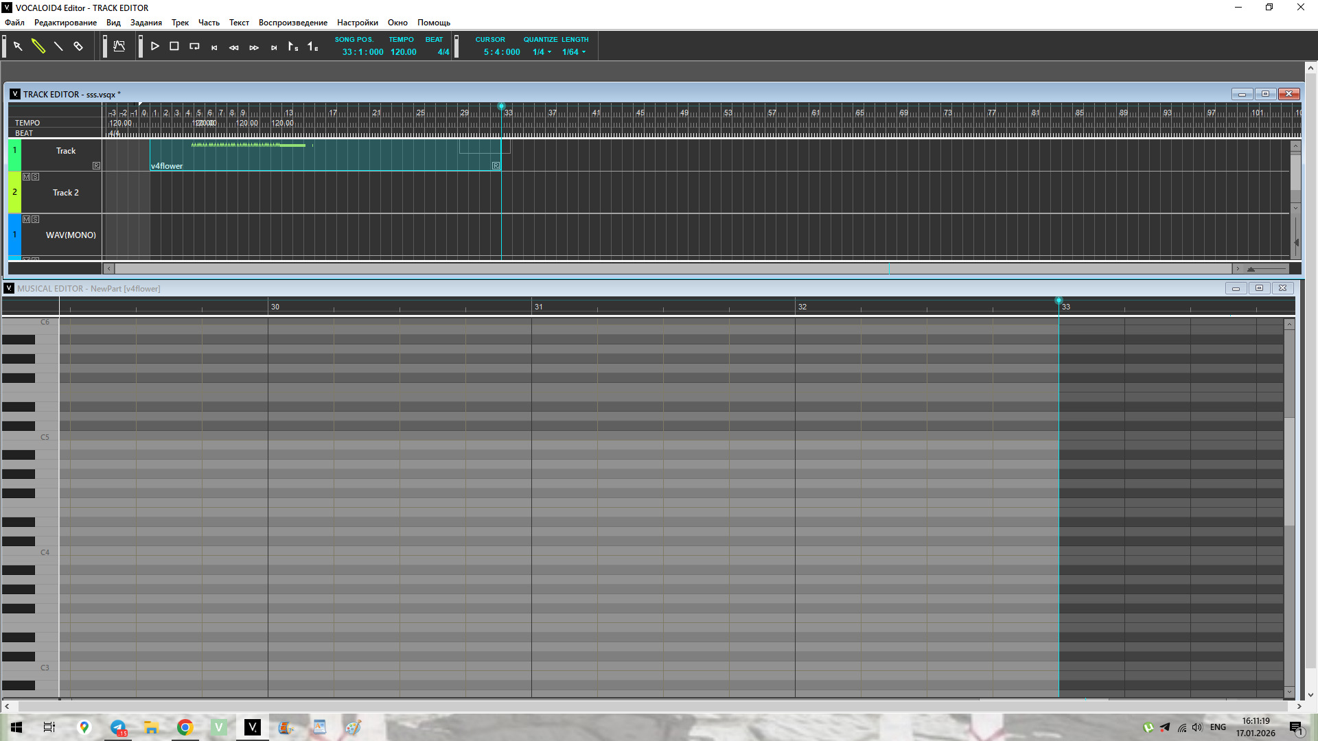This screenshot has width=1318, height=741.
Task: Open the Quantize 1/4 dropdown
Action: [x=542, y=52]
